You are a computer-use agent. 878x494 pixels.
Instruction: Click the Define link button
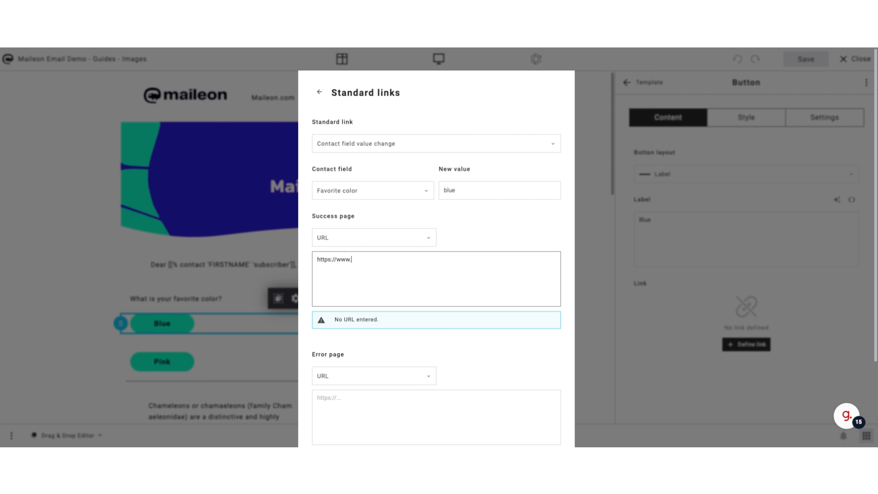[x=746, y=344]
